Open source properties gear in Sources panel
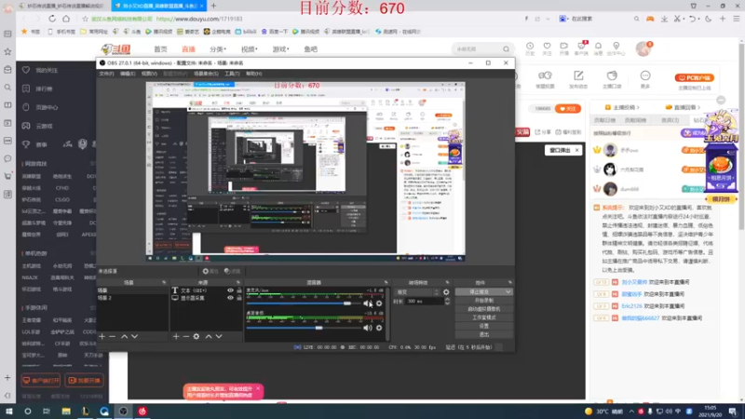This screenshot has height=419, width=745. click(196, 336)
